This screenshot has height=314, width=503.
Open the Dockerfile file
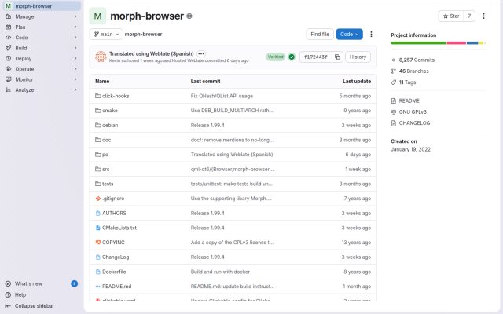pos(114,272)
